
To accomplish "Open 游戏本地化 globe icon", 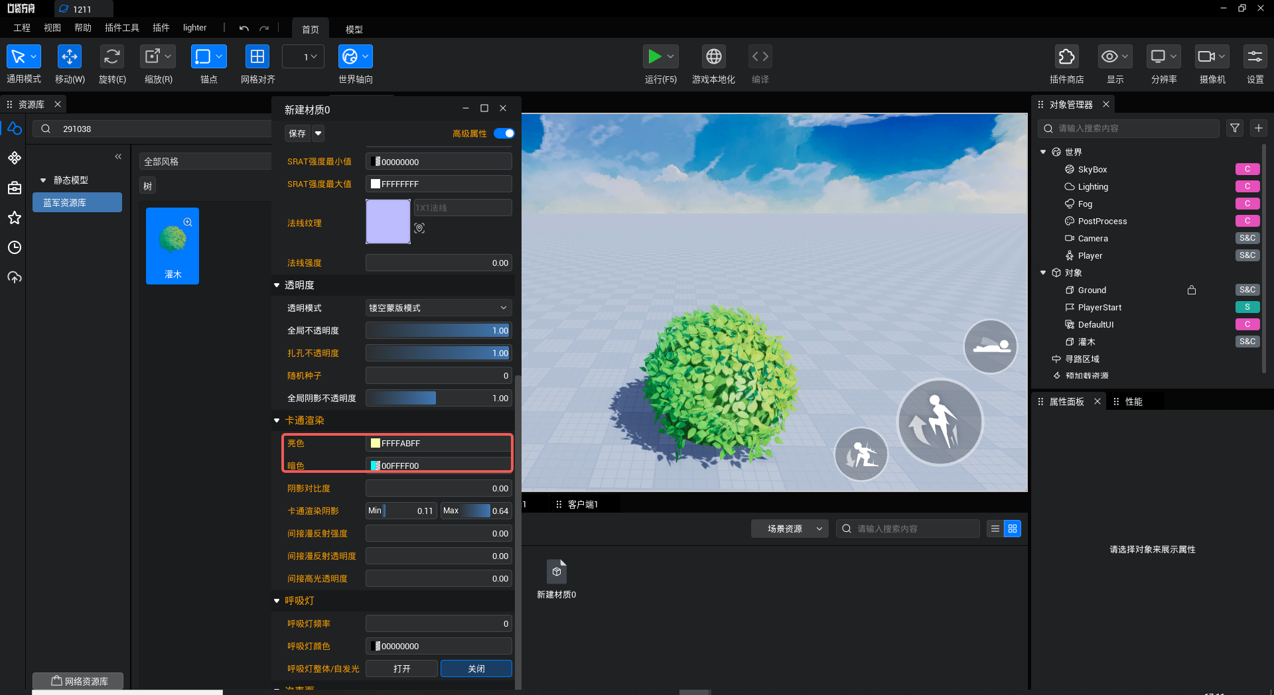I will point(714,57).
